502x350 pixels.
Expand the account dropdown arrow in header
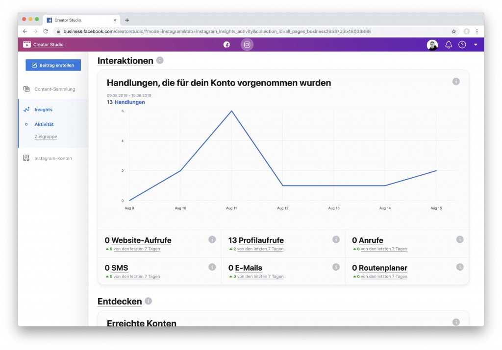(476, 45)
